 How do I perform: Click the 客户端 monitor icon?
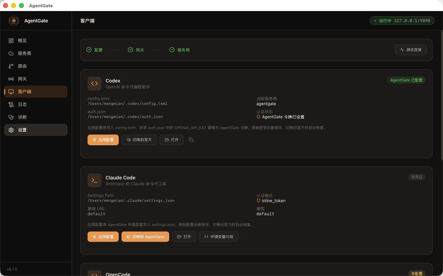pos(11,92)
